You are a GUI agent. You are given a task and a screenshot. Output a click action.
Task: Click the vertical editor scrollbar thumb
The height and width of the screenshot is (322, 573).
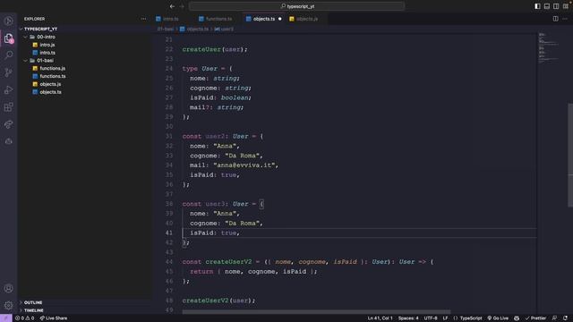(570, 155)
